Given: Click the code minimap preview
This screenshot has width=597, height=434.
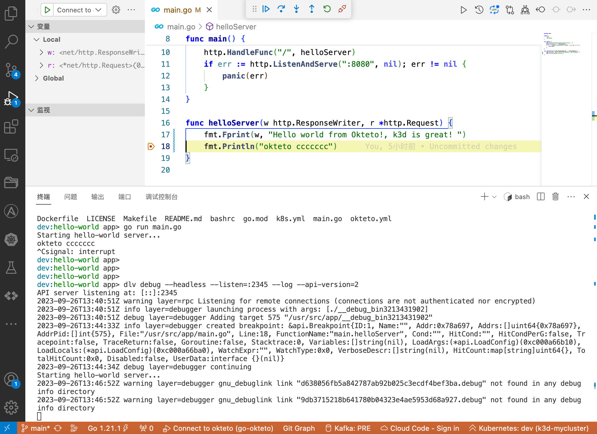Looking at the screenshot, I should [561, 44].
